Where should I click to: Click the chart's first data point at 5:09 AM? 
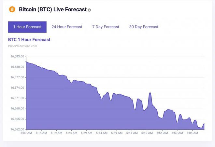pos(26,62)
